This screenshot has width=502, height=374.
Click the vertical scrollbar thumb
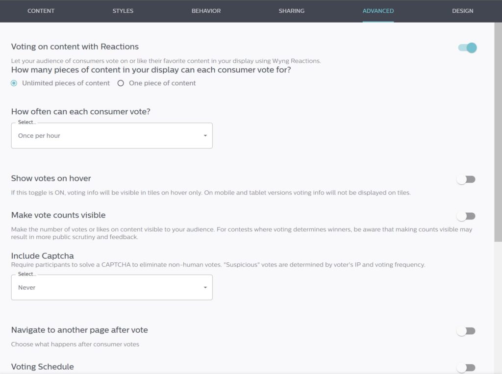498,132
